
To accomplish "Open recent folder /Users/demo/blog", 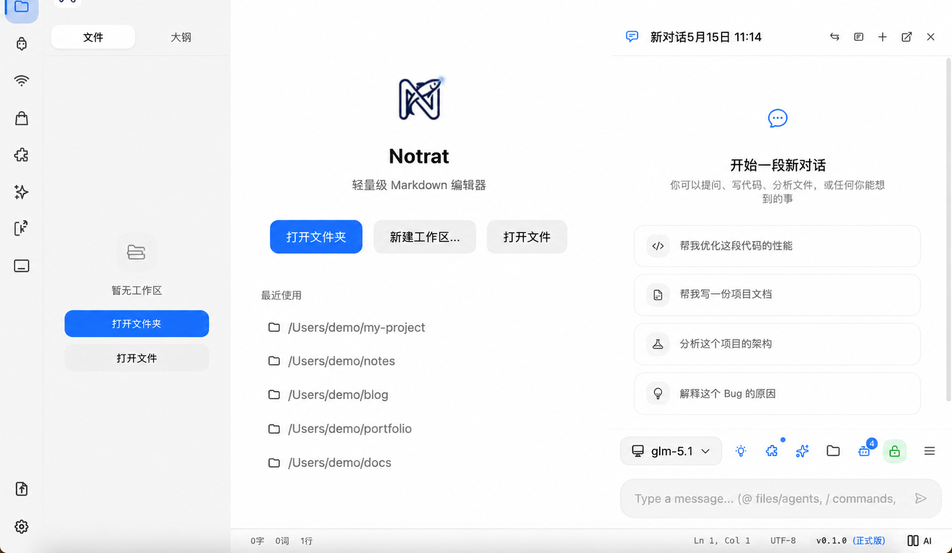I will pyautogui.click(x=328, y=395).
